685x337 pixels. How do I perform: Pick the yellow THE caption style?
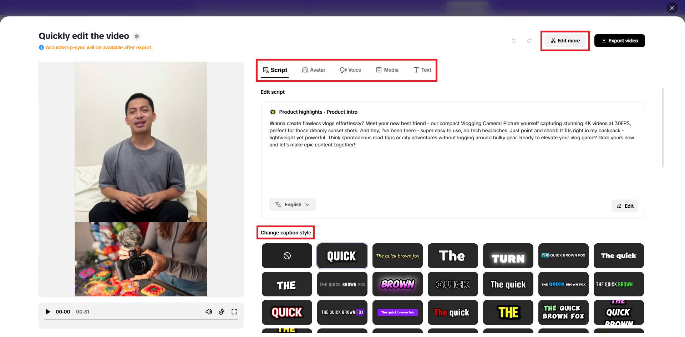click(508, 312)
